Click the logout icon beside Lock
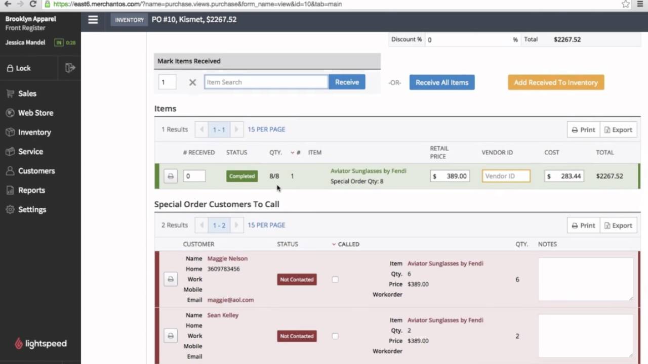Screen dimensions: 648x364 click(70, 68)
